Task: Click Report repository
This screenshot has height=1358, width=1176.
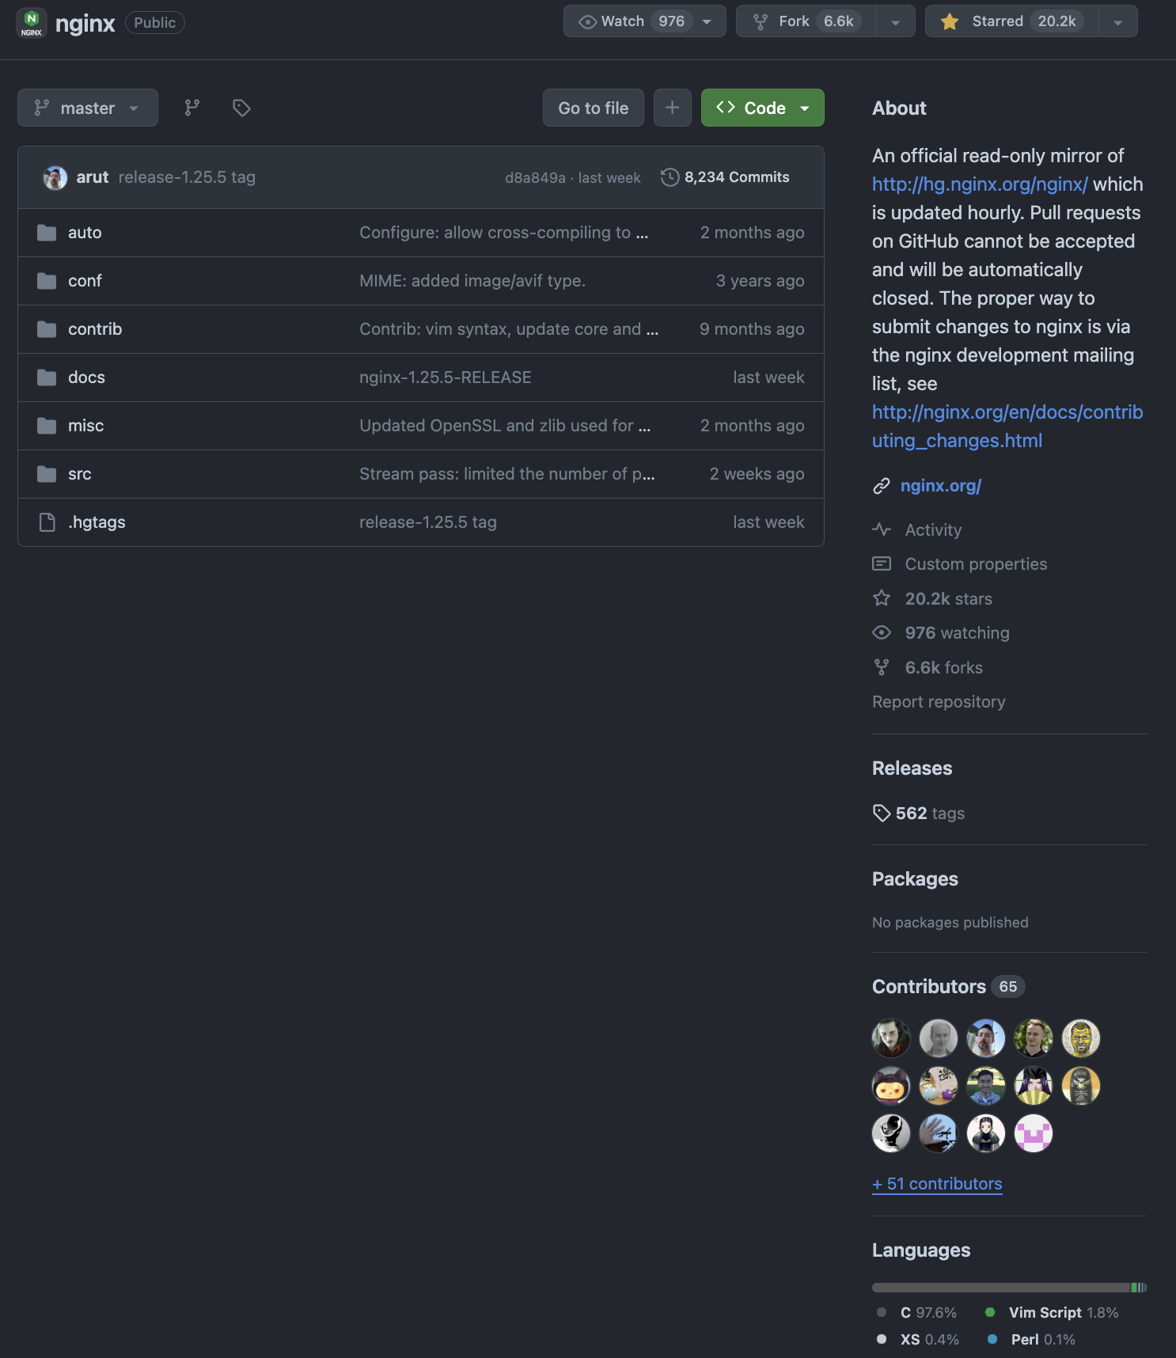Action: [x=939, y=702]
